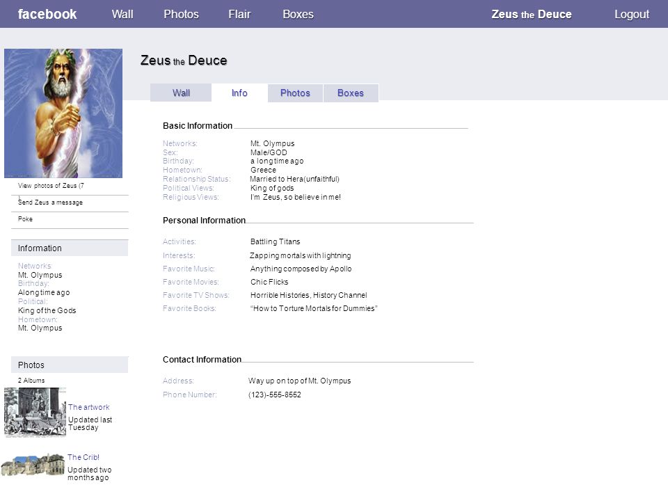
Task: Click 'Updated two months ago' album text
Action: click(90, 474)
